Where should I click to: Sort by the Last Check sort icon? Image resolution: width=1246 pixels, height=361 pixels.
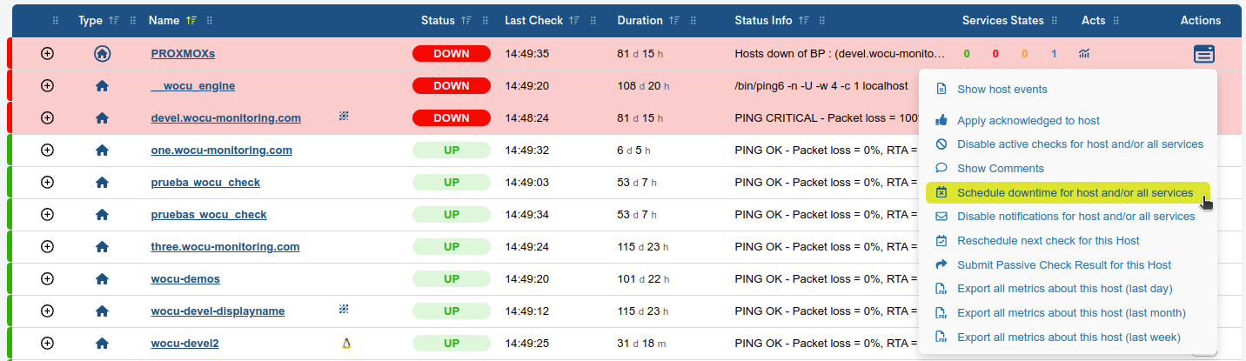[573, 21]
